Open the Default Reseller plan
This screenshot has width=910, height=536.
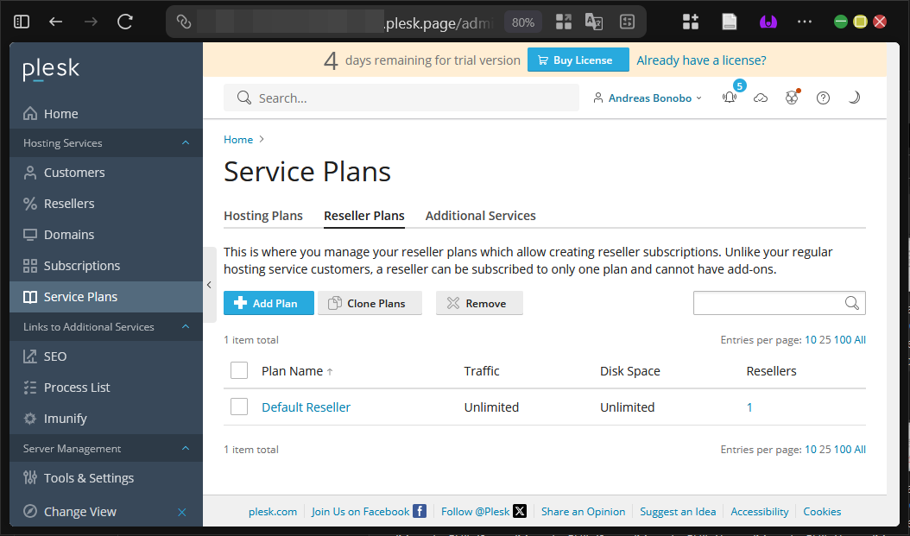[306, 406]
